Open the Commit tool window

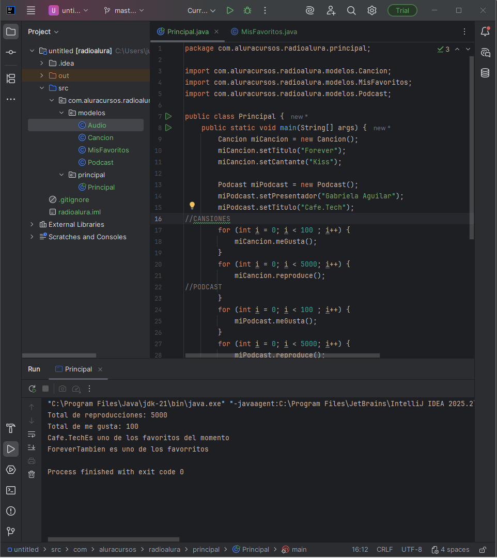(x=11, y=52)
